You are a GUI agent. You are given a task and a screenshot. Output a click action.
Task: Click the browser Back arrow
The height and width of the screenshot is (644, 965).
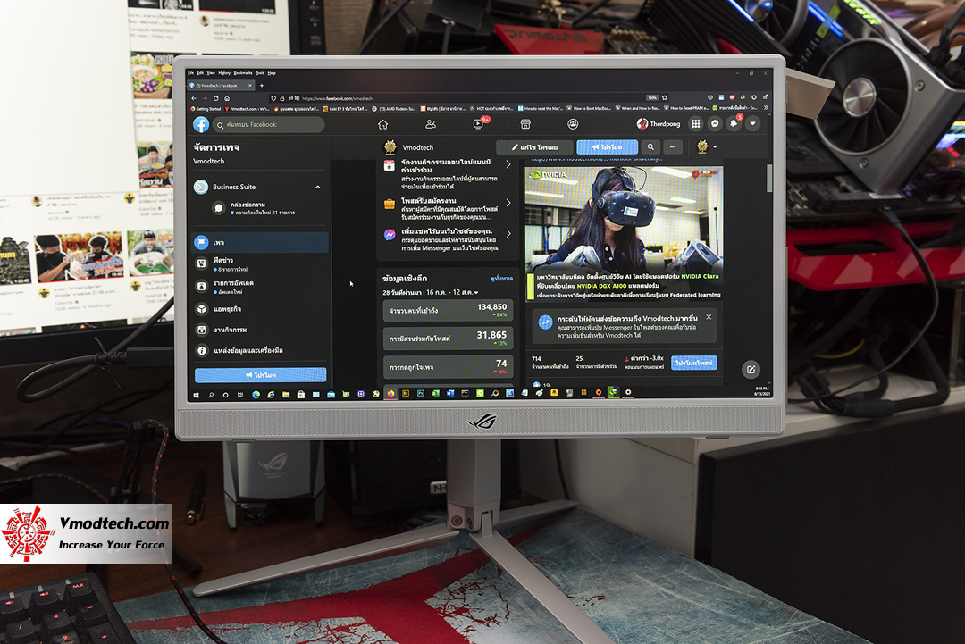click(194, 98)
